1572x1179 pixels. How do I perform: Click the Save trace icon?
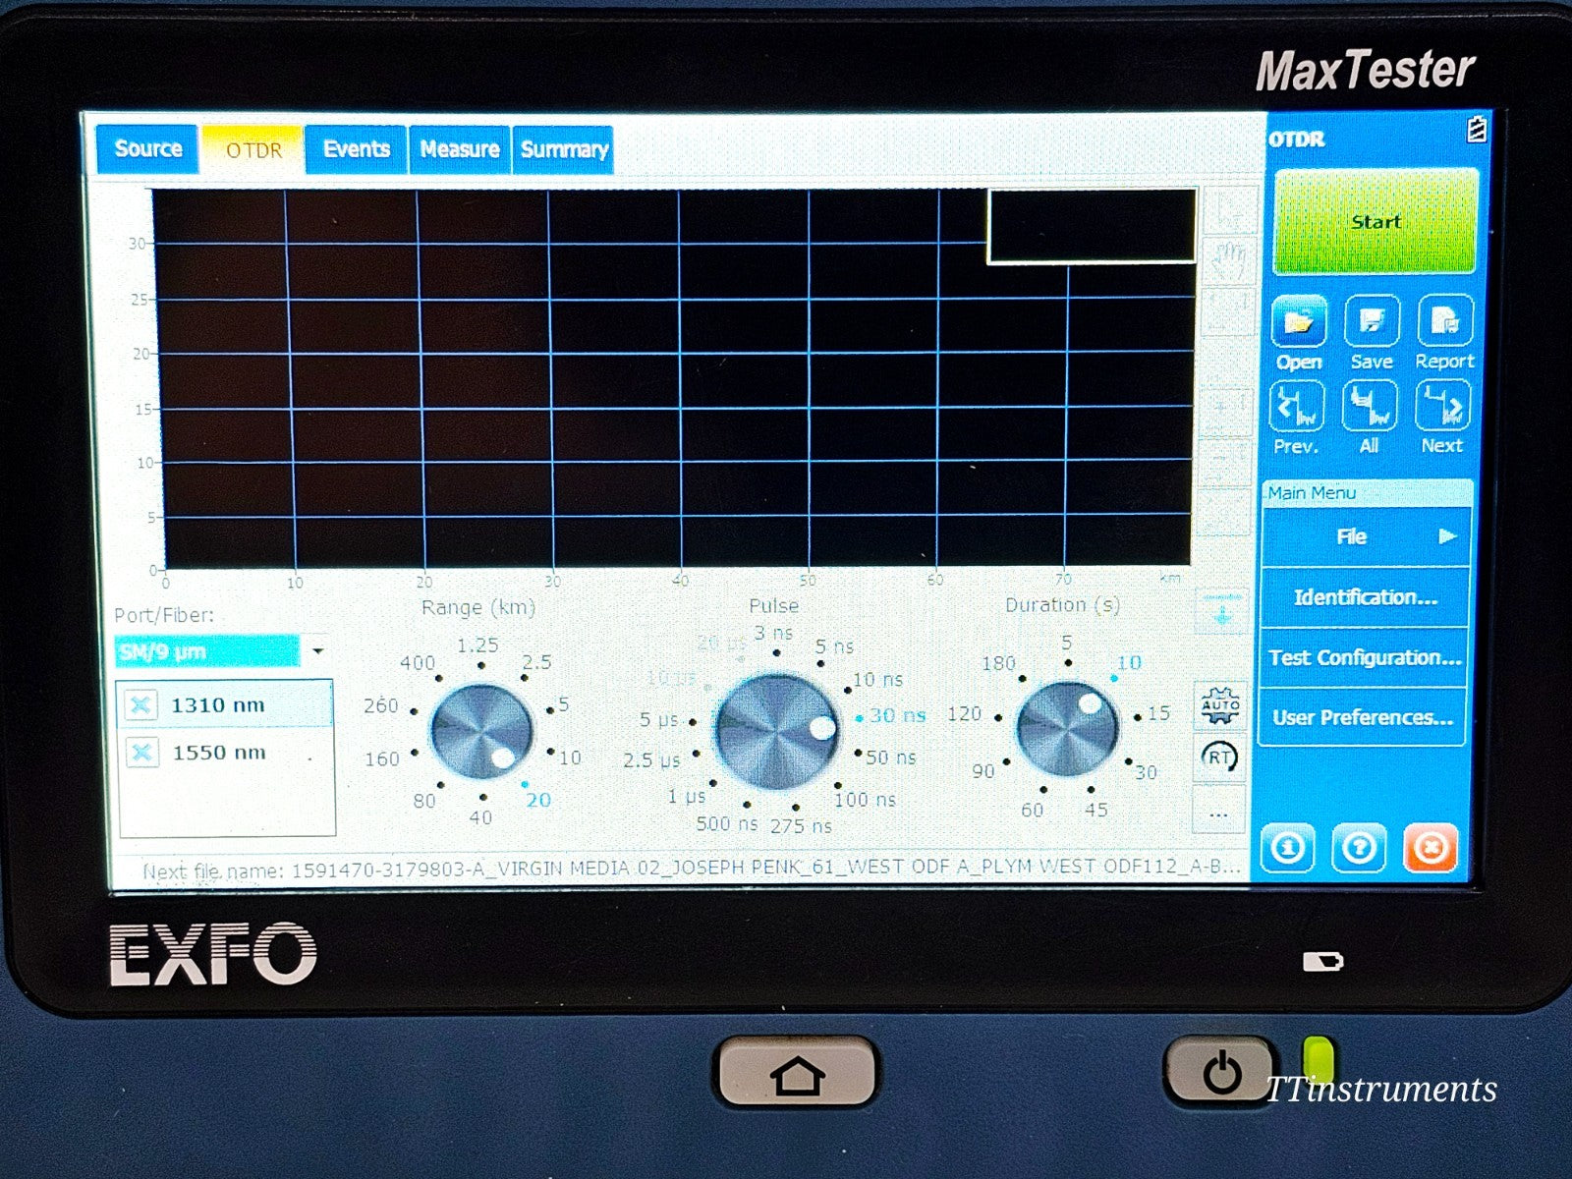point(1371,321)
